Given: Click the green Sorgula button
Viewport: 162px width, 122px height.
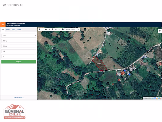Looking at the screenshot, I should click(19, 62).
